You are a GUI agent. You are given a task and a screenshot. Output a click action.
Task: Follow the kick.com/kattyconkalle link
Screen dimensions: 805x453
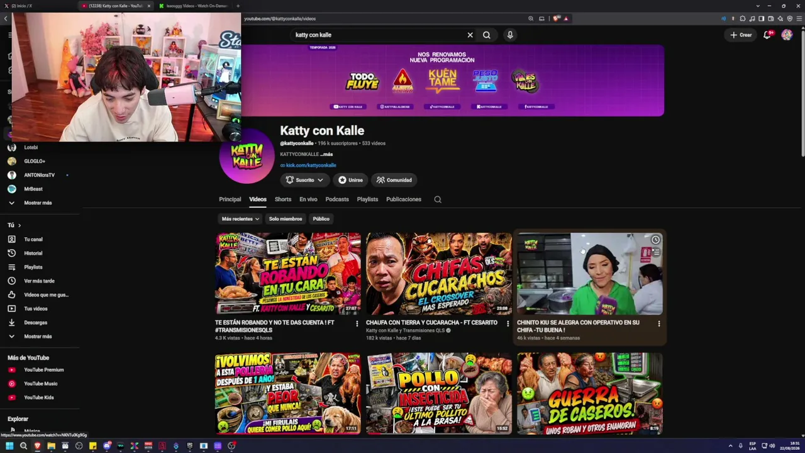[x=311, y=165]
